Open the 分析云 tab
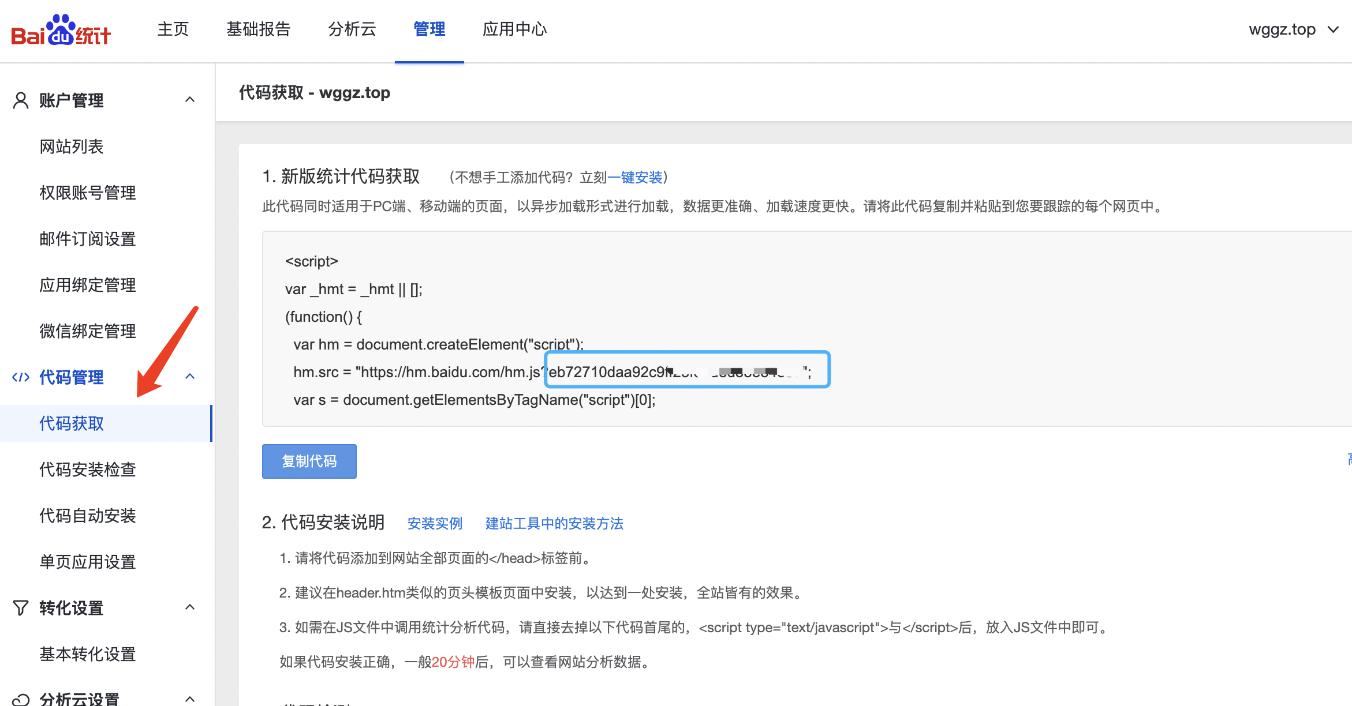Image resolution: width=1352 pixels, height=706 pixels. tap(352, 29)
